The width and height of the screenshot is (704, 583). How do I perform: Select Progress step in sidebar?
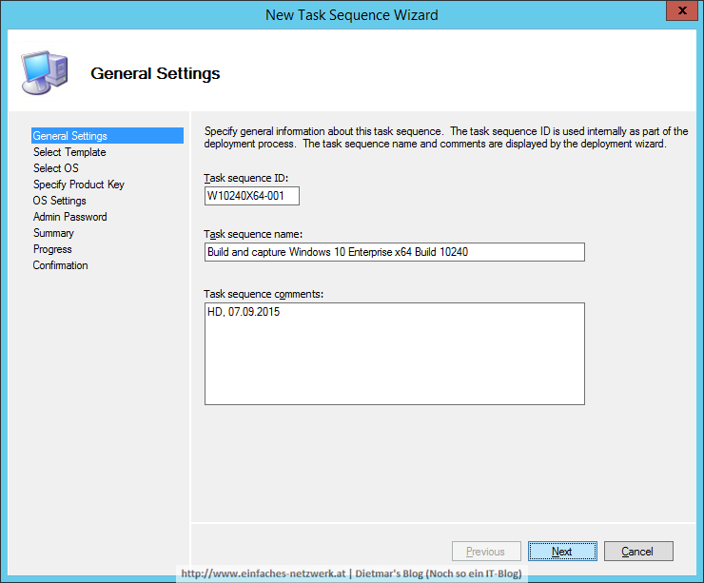52,249
